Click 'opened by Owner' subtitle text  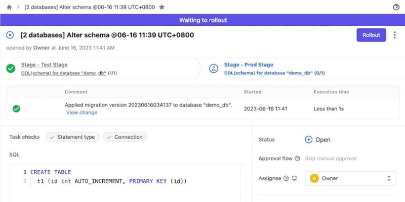tap(60, 48)
